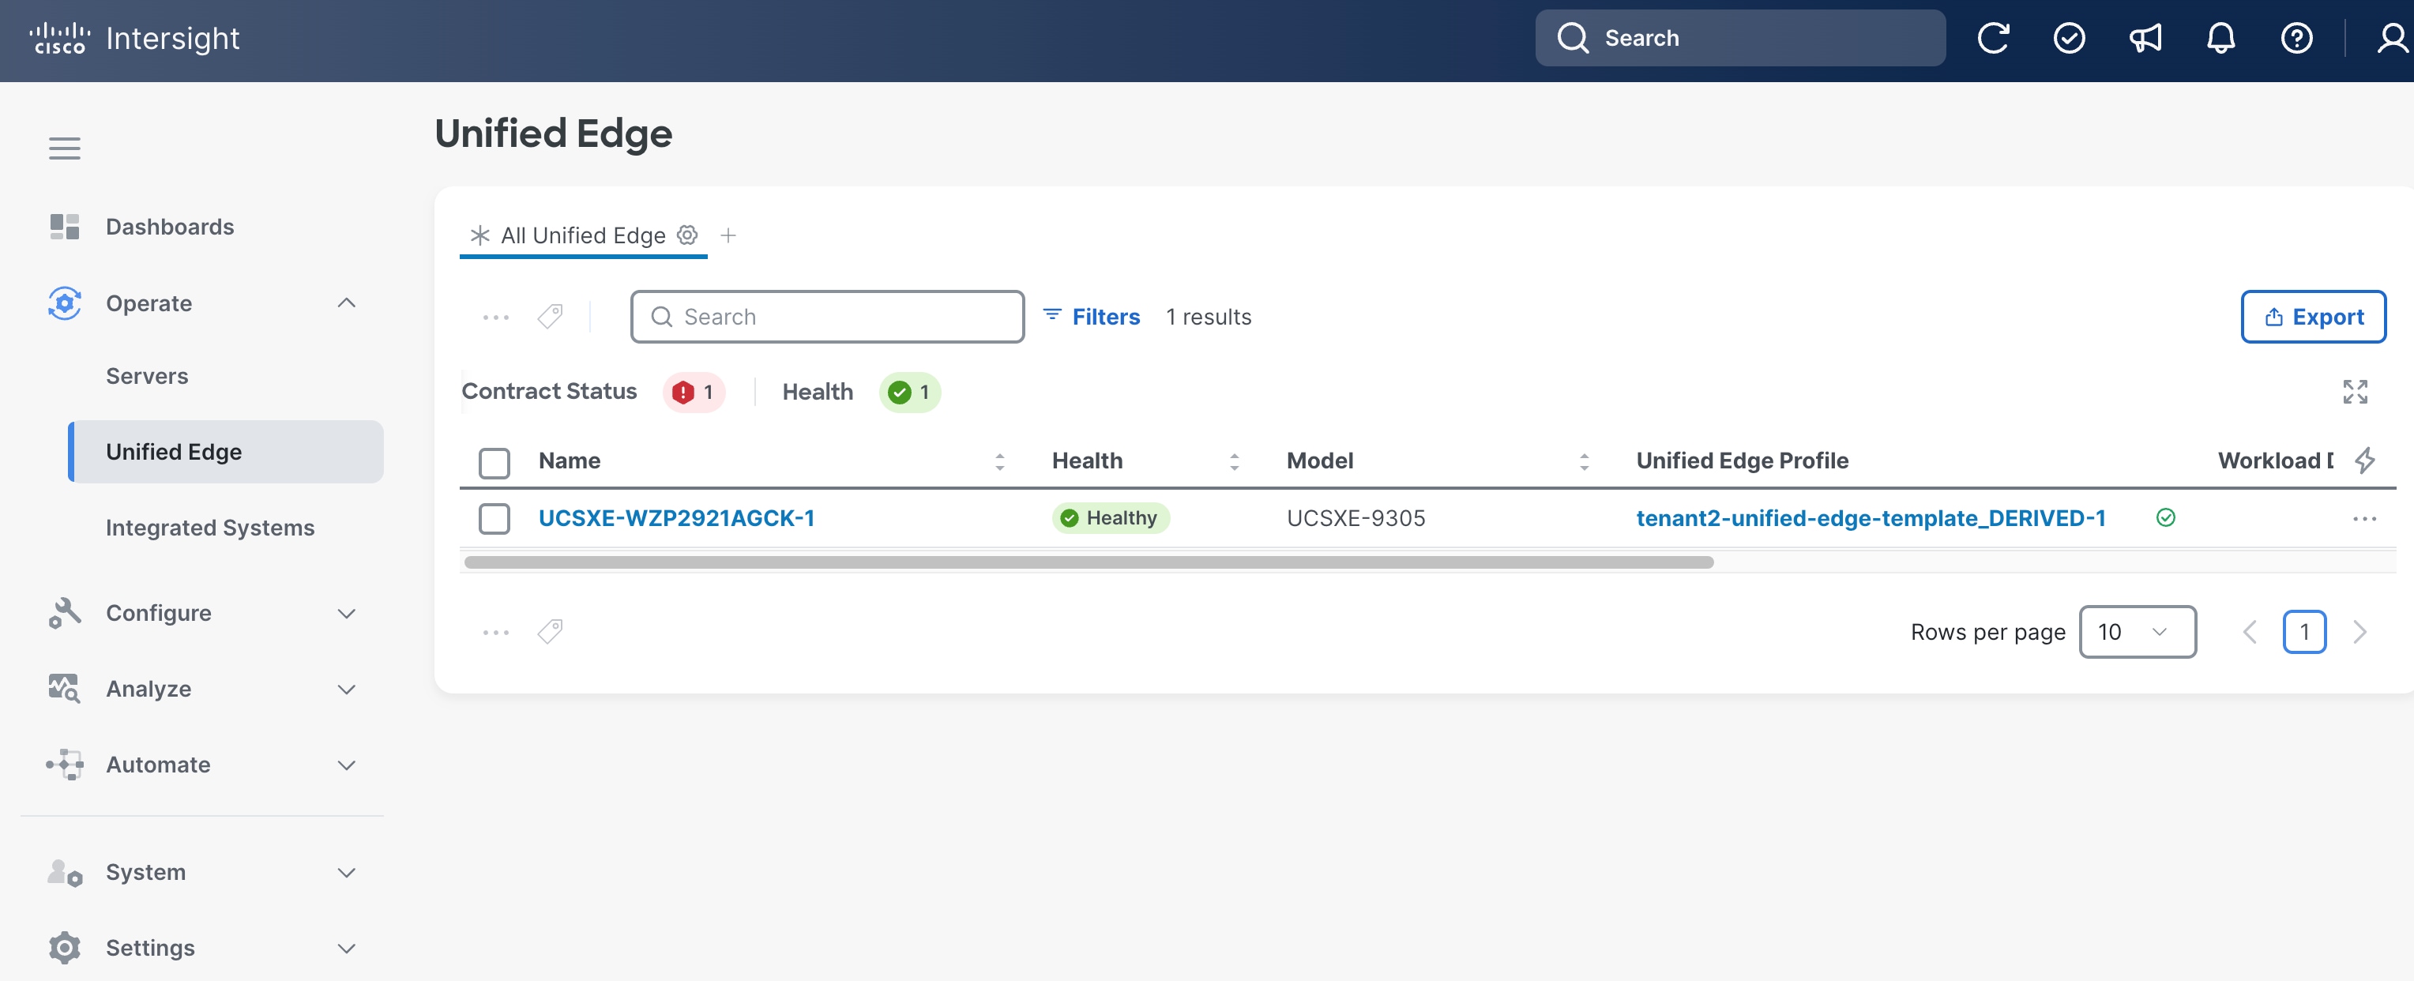
Task: Click the System user-gear icon
Action: (x=65, y=872)
